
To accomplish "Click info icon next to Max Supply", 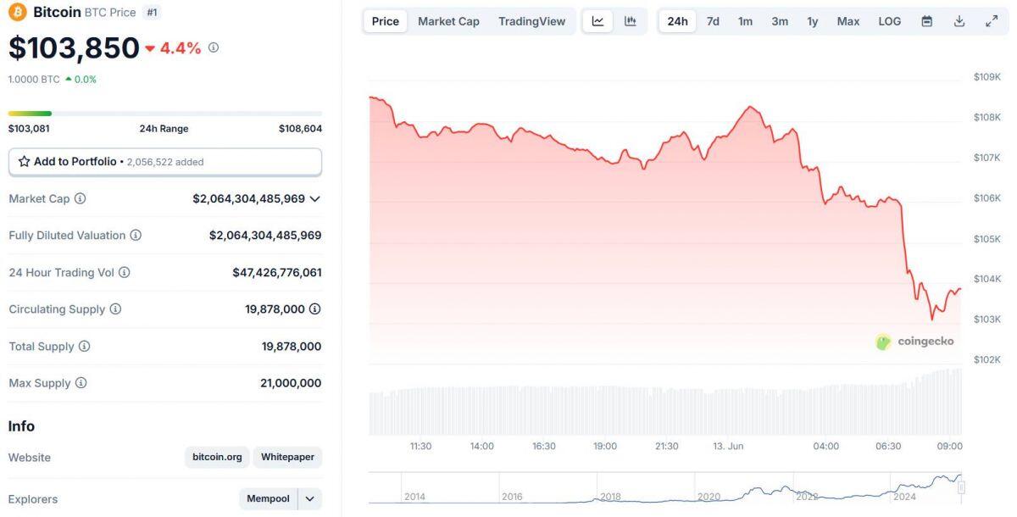I will pyautogui.click(x=81, y=383).
